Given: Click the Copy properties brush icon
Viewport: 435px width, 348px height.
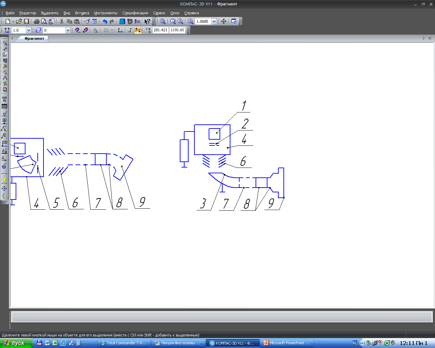Looking at the screenshot, I should pyautogui.click(x=87, y=21).
